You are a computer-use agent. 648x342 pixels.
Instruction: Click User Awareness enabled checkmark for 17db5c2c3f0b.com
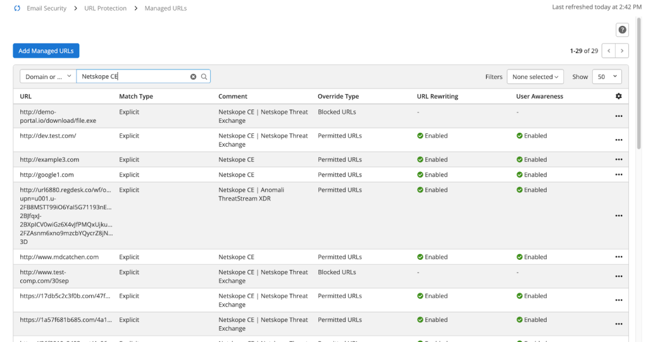click(520, 296)
